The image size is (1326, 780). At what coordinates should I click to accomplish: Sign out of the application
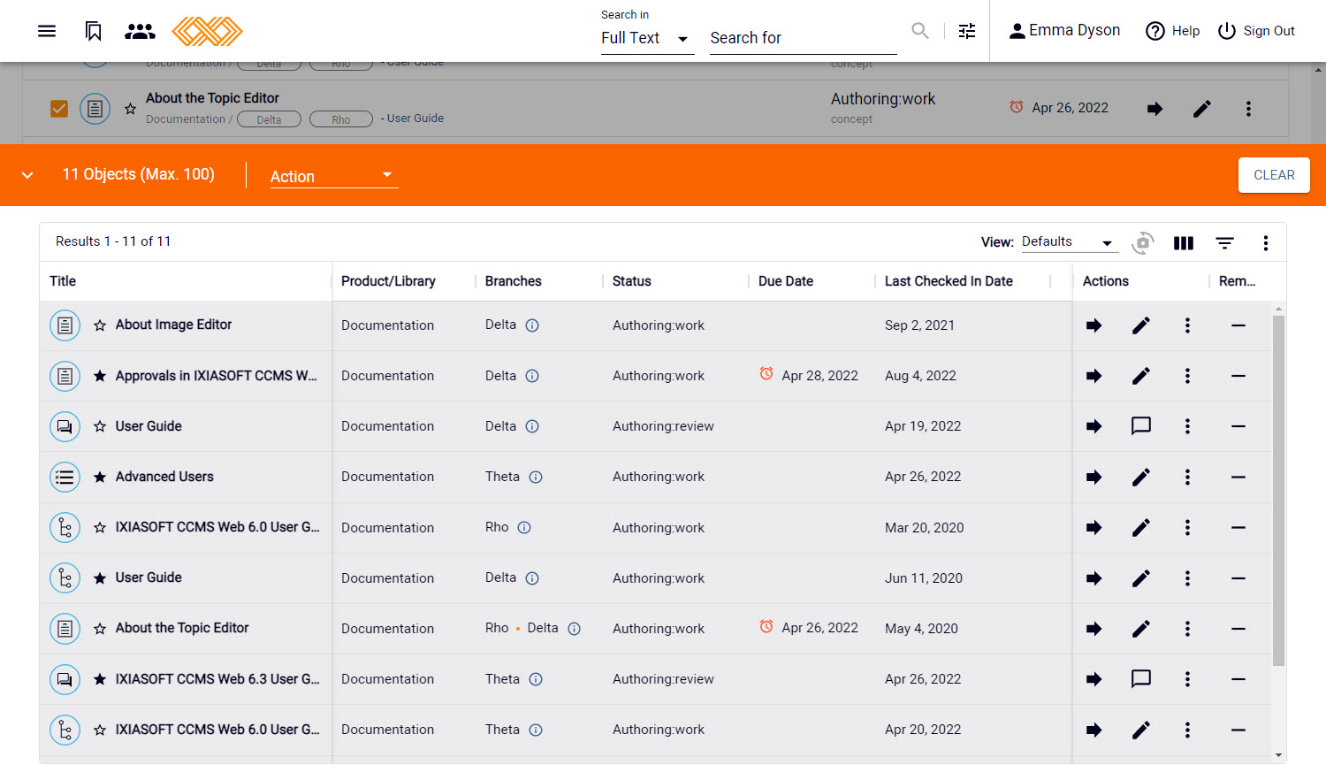click(1256, 31)
